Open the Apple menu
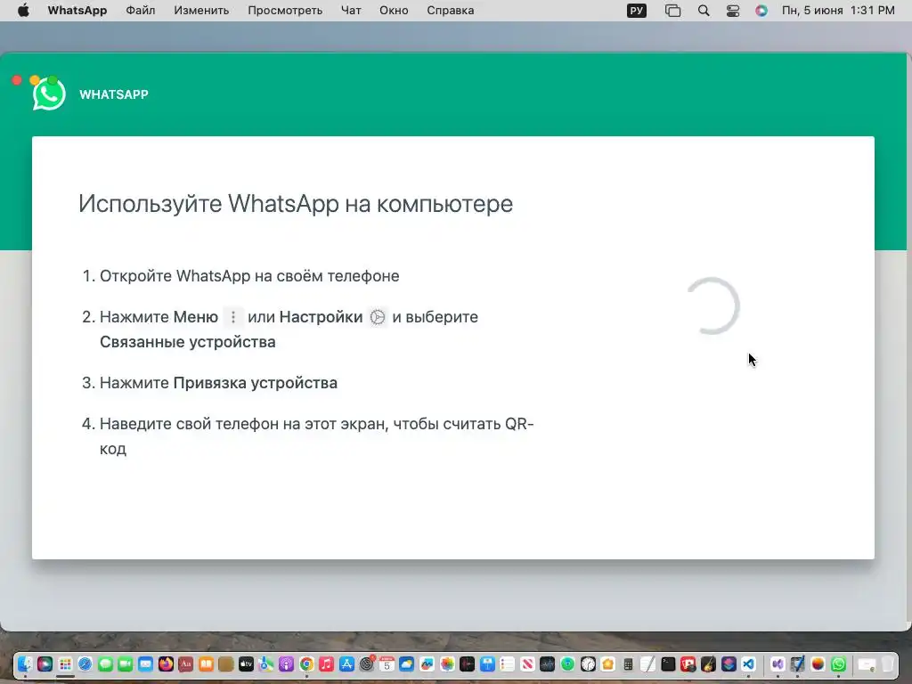912x684 pixels. click(x=23, y=11)
